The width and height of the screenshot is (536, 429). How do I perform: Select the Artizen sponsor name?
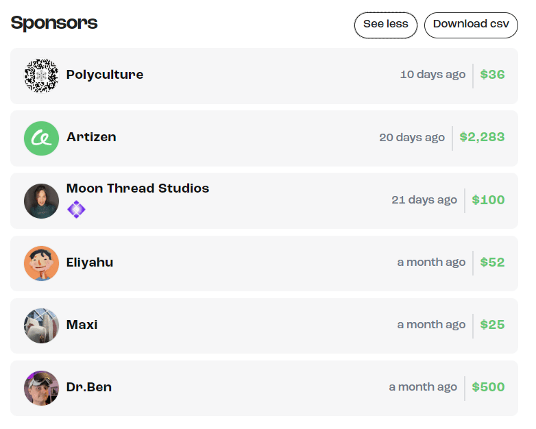pyautogui.click(x=91, y=137)
